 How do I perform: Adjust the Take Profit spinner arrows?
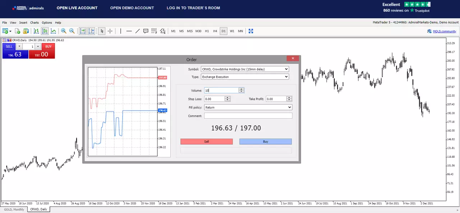pos(289,99)
